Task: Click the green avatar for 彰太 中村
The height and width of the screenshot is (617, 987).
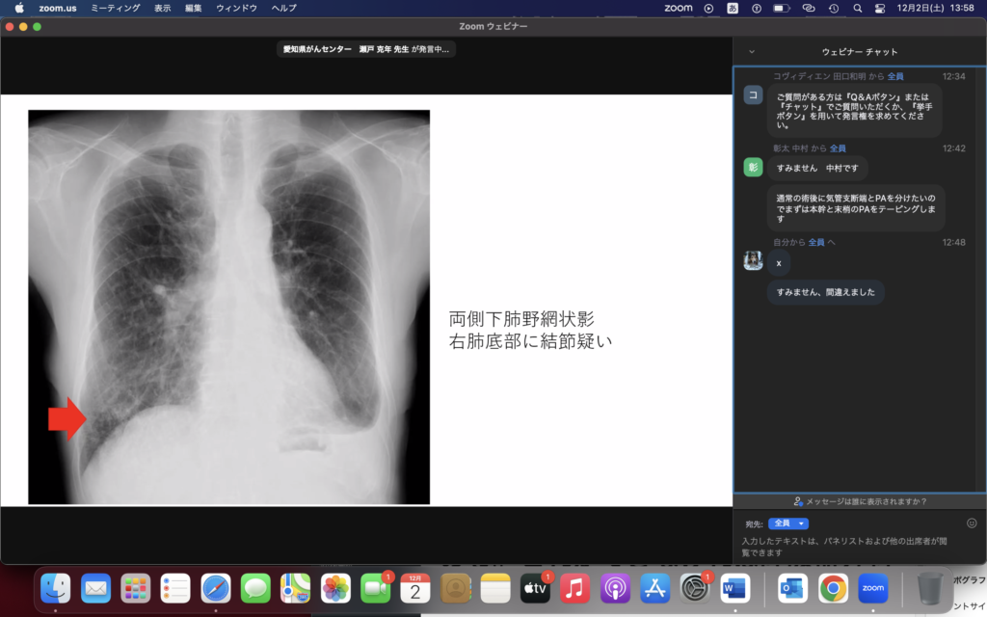Action: (753, 168)
